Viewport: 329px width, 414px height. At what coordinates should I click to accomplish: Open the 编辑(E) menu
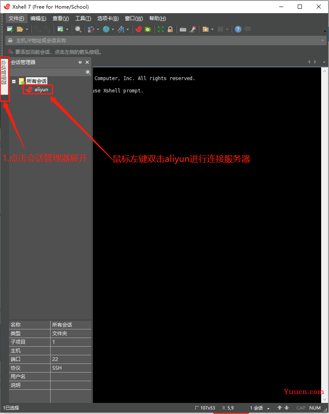(38, 18)
